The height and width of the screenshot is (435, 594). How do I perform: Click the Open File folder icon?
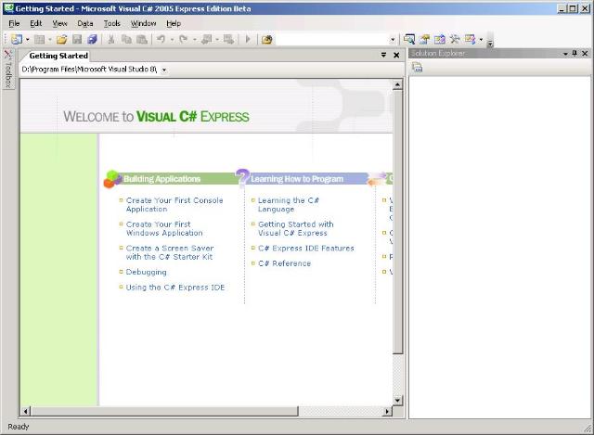click(61, 40)
